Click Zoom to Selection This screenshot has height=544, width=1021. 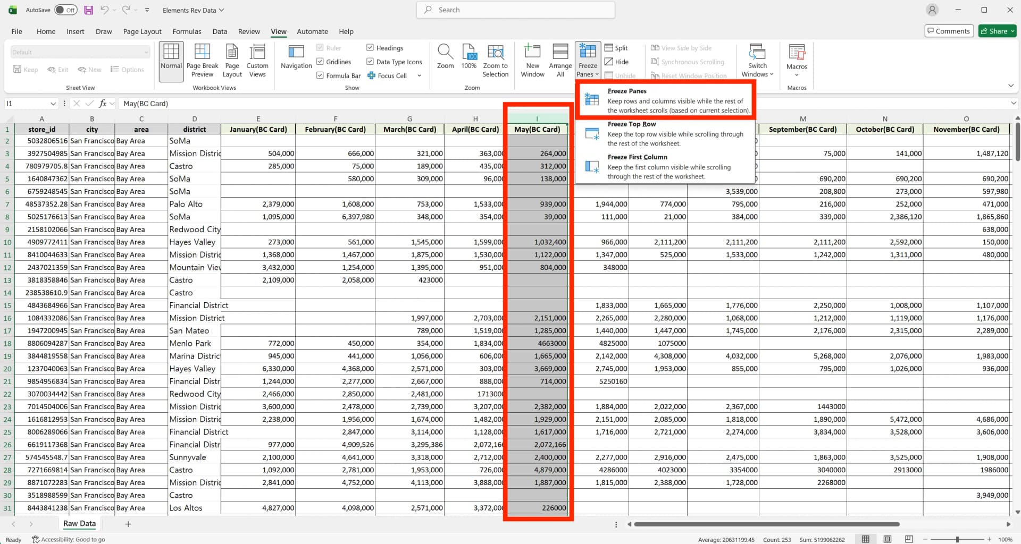click(495, 59)
